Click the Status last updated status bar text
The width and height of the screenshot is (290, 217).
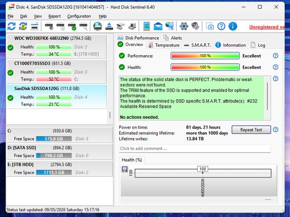pos(53,210)
